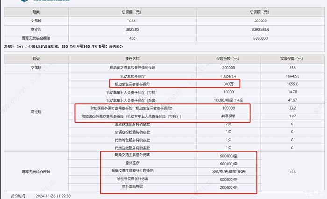Select the paid premium 18.78
The image size is (327, 199).
tap(292, 92)
